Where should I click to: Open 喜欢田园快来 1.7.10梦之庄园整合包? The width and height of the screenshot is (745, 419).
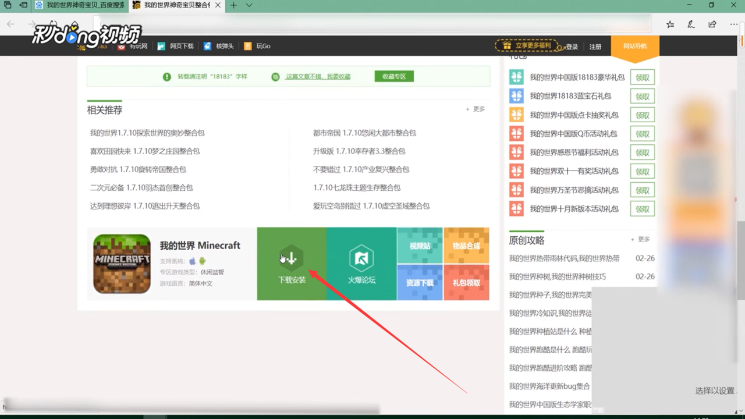point(145,151)
